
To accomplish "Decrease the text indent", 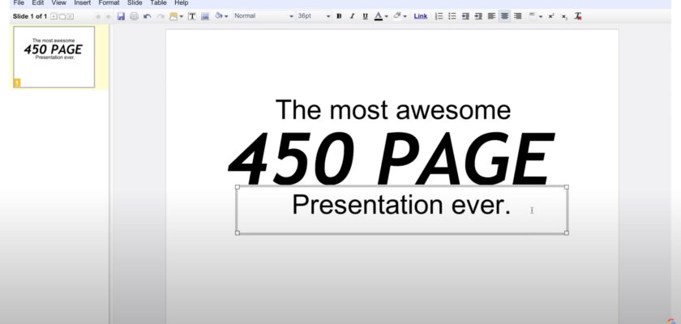I will [x=465, y=16].
